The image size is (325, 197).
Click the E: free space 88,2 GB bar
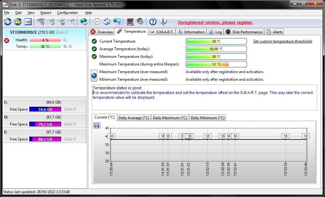45,139
